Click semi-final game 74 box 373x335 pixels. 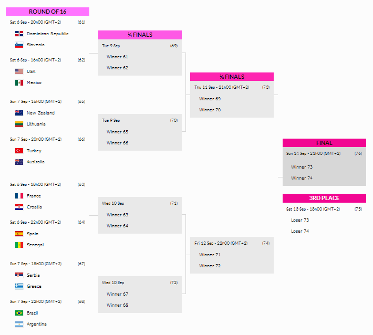click(232, 255)
